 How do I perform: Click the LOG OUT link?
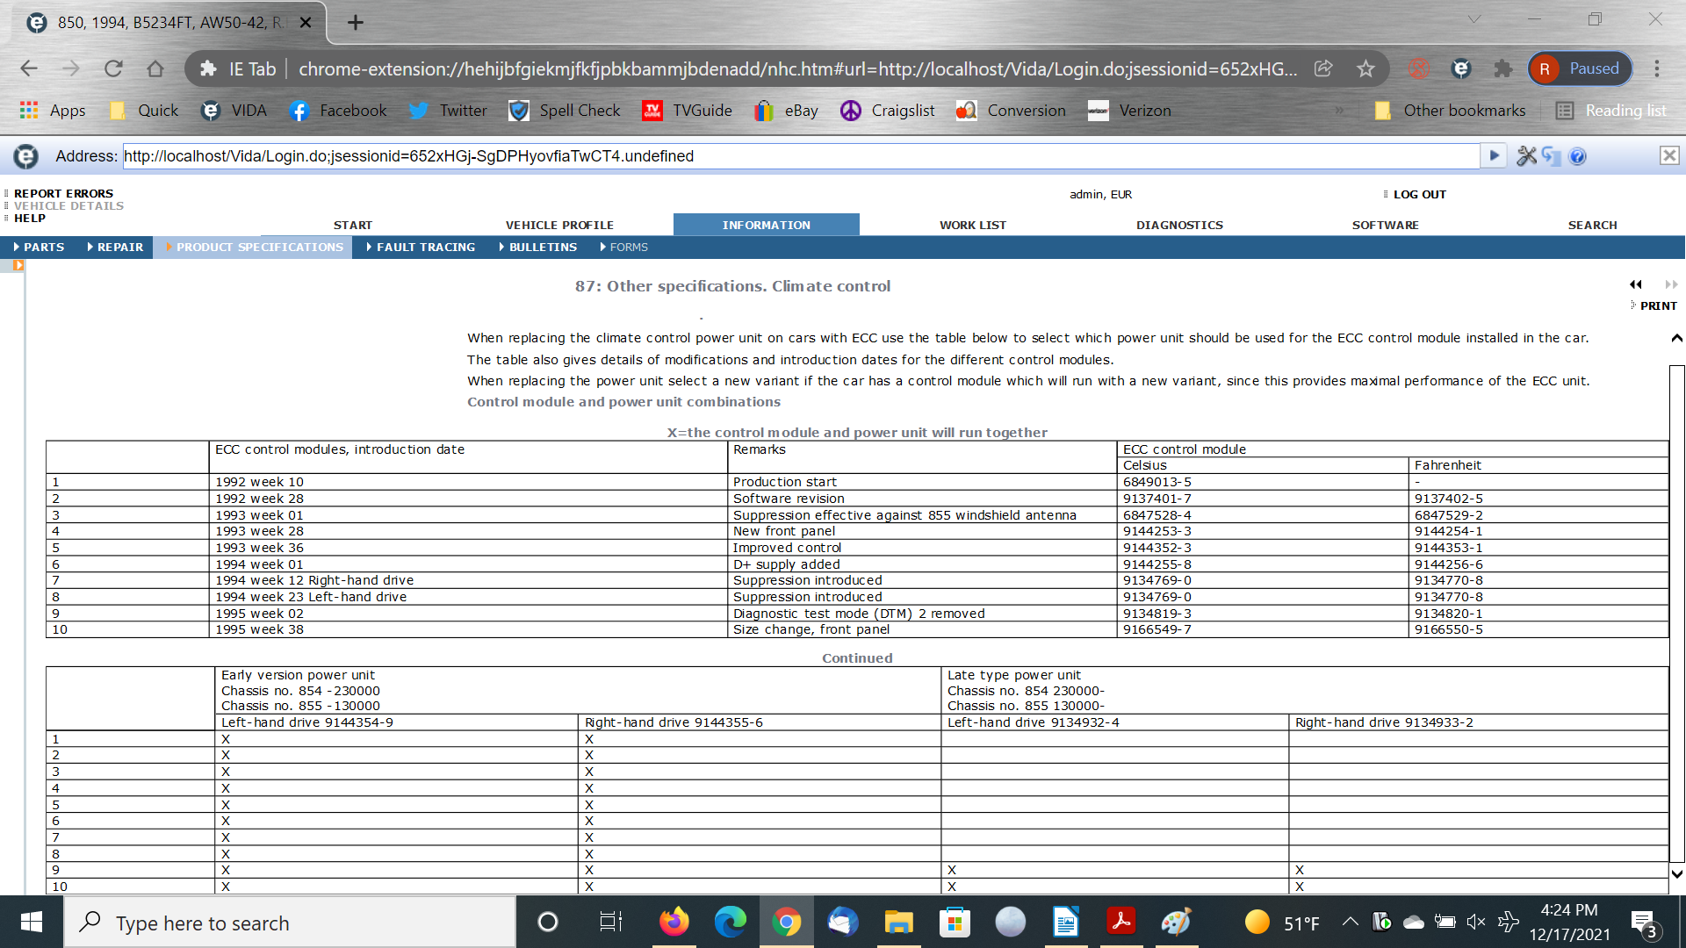pyautogui.click(x=1419, y=195)
